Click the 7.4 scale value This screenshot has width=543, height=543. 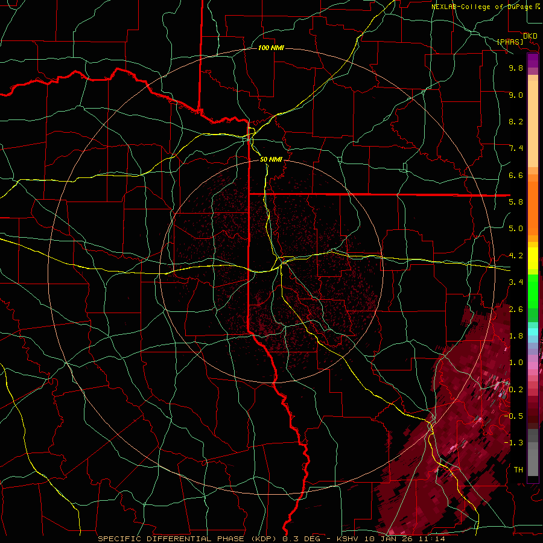point(516,148)
